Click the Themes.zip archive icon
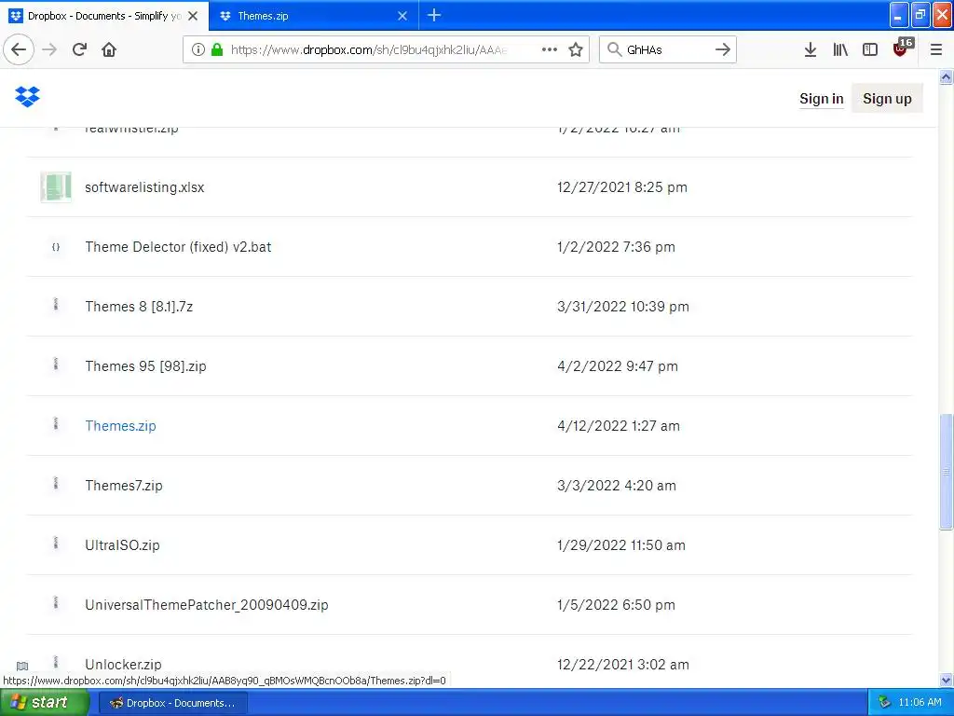This screenshot has width=954, height=716. point(56,423)
